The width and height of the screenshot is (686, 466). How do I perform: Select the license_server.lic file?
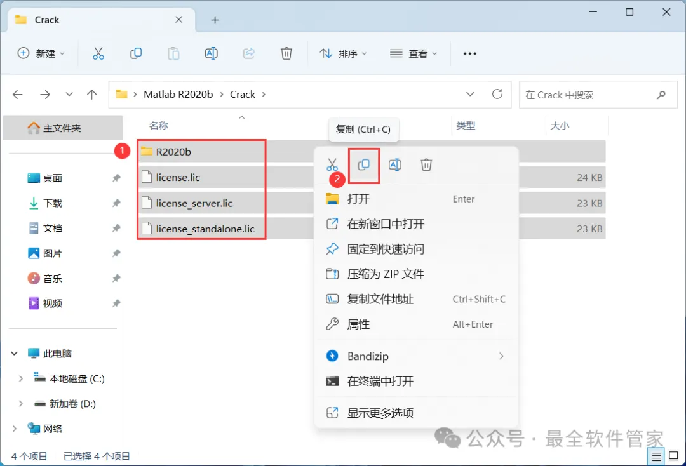pos(194,203)
